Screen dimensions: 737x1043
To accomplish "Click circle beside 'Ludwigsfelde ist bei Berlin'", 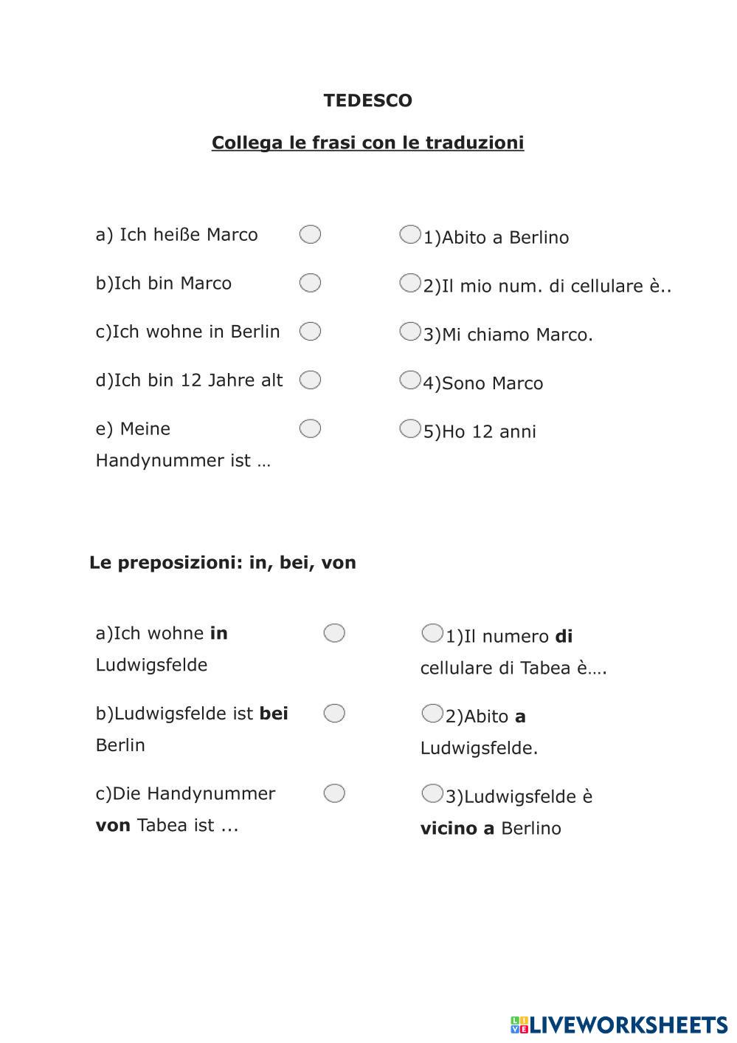I will point(334,714).
